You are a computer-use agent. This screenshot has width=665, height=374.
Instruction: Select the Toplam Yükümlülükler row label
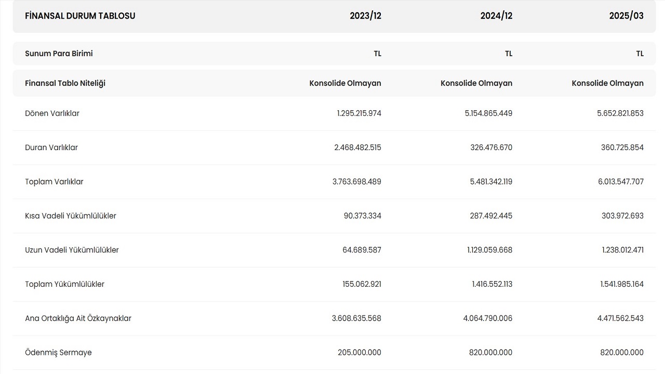[64, 284]
